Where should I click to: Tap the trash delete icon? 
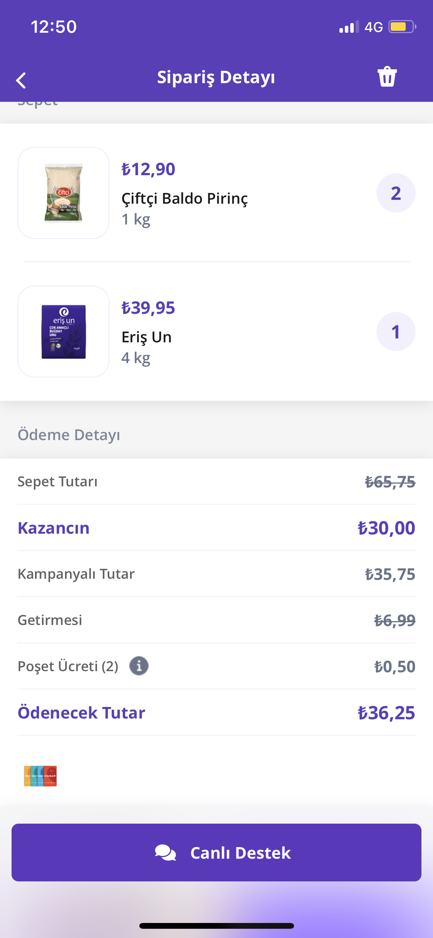387,77
